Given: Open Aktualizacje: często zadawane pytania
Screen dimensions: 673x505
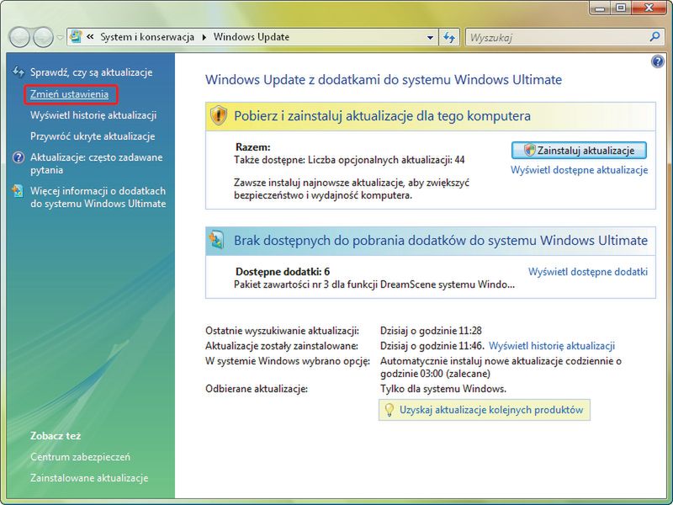Looking at the screenshot, I should coord(96,163).
